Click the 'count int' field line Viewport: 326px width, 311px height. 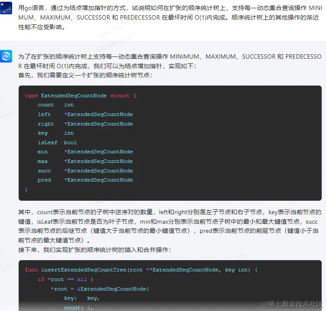(x=56, y=105)
